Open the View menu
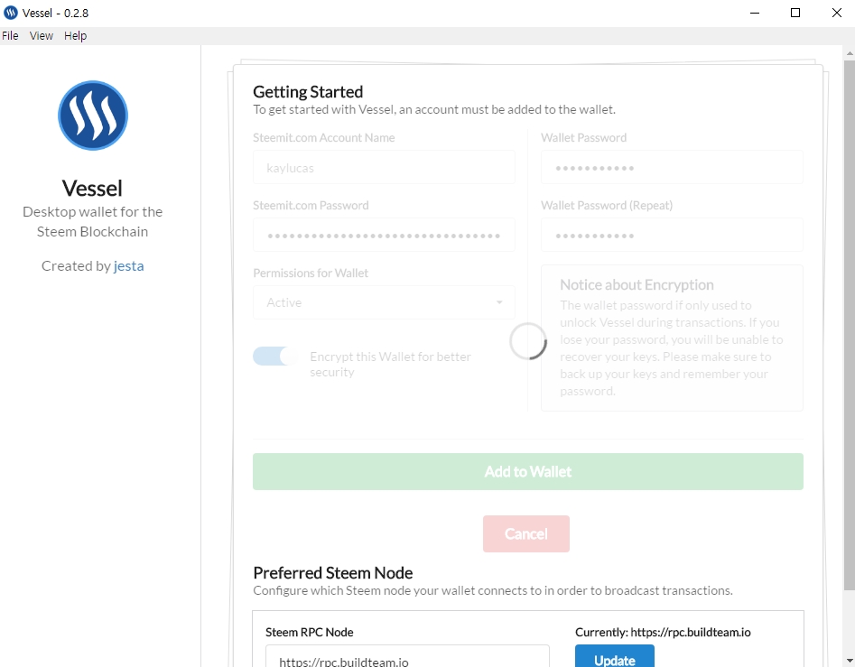This screenshot has height=667, width=855. coord(42,36)
